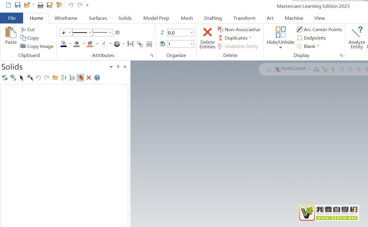Click the help icon in Solids panel
Image resolution: width=368 pixels, height=227 pixels.
click(97, 78)
